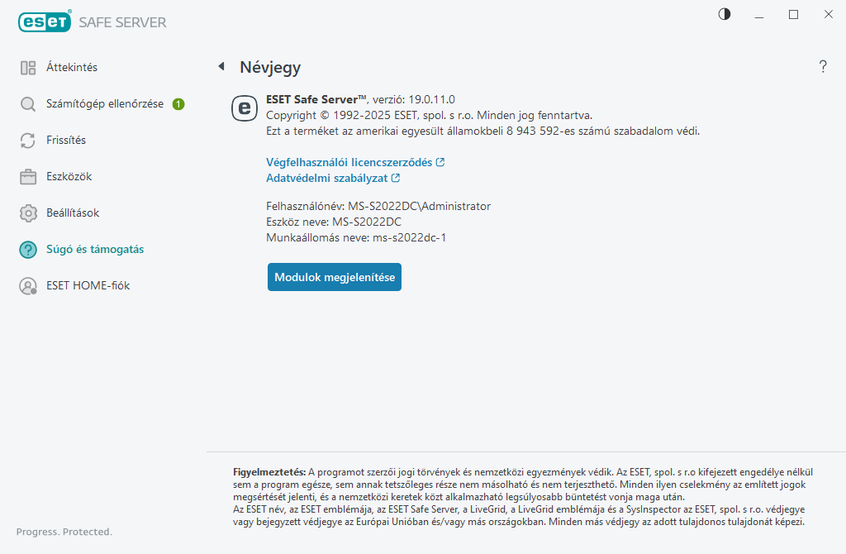This screenshot has height=554, width=846.
Task: Click the Frissítés refresh icon
Action: 28,141
